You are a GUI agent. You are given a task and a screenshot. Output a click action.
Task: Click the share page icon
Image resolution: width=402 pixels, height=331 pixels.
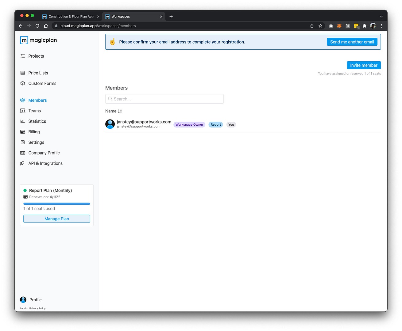[312, 26]
